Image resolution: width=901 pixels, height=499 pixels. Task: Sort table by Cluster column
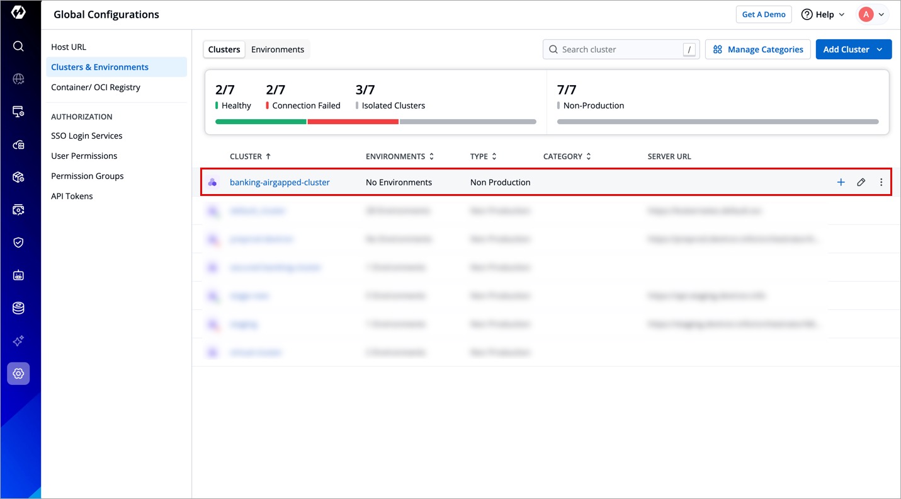click(250, 156)
